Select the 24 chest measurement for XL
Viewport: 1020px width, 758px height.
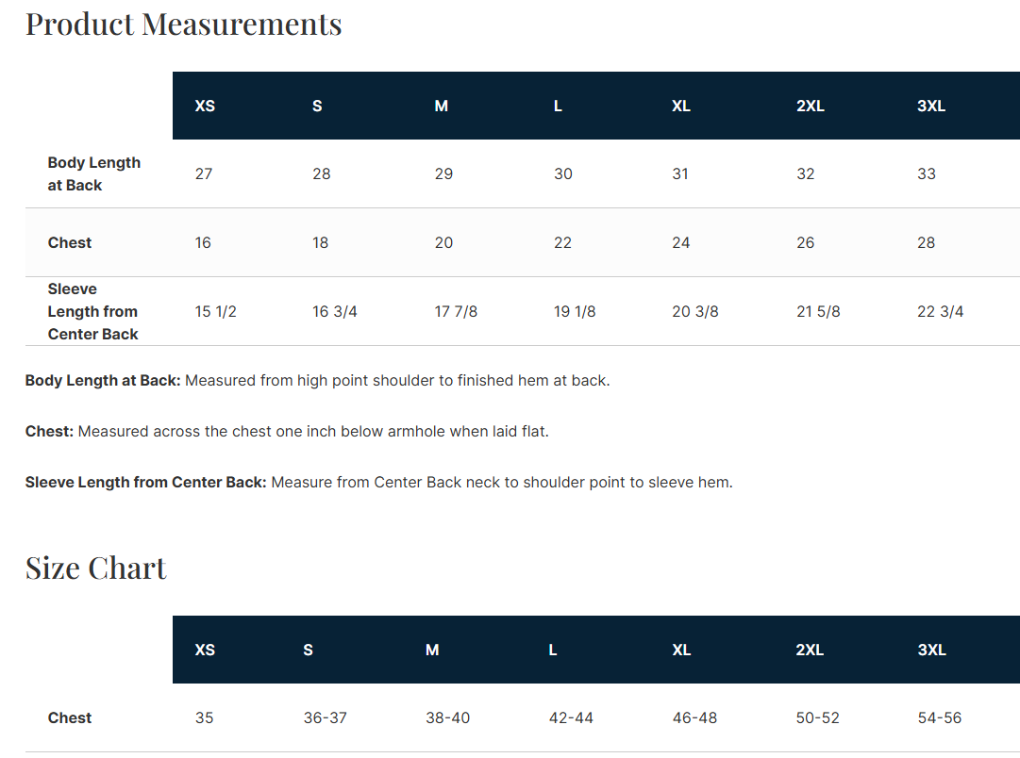[681, 242]
